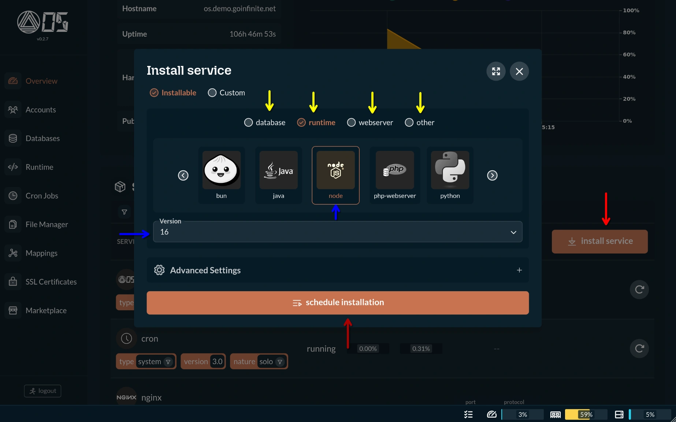The width and height of the screenshot is (676, 422).
Task: Select the webserver category radio button
Action: coord(351,122)
